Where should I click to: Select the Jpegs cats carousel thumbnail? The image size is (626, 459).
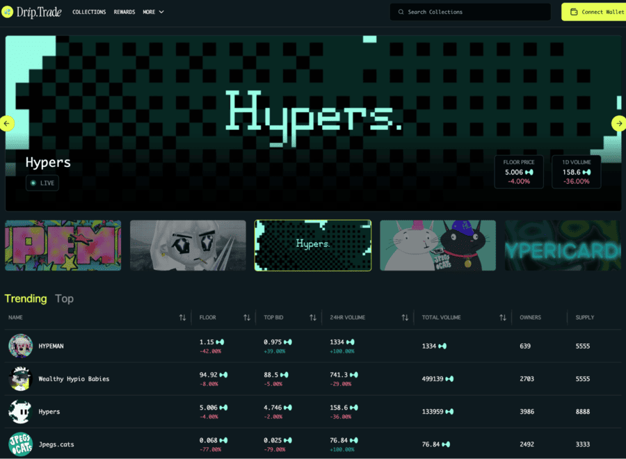point(438,245)
